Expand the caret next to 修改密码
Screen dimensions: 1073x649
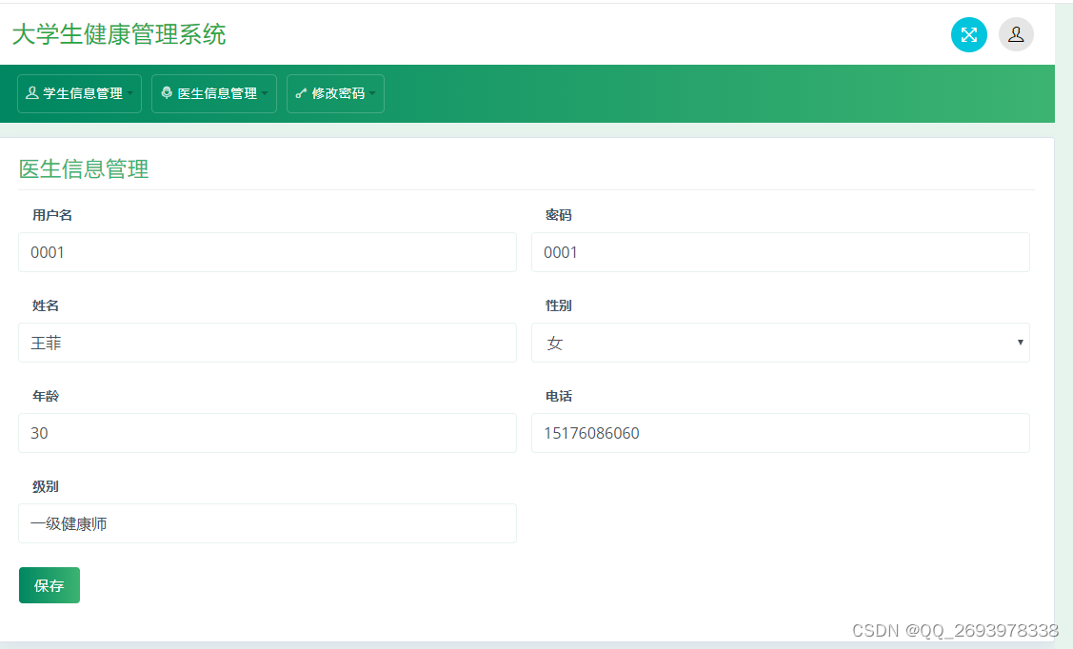(372, 93)
